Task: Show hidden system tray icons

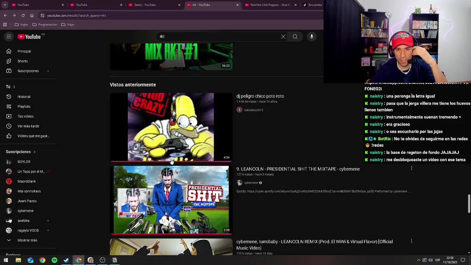Action: 418,260
